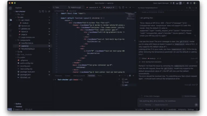Click the split editor icon
207x116 pixels.
click(x=123, y=8)
